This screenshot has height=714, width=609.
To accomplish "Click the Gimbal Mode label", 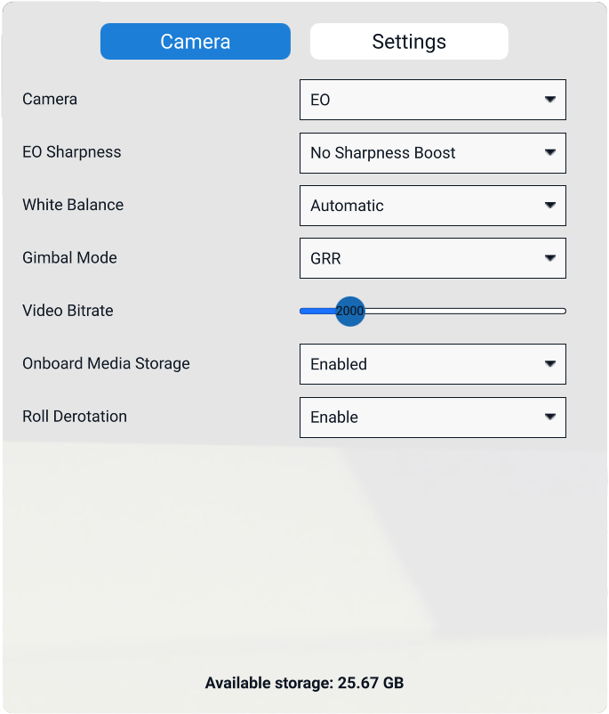I will pos(69,258).
